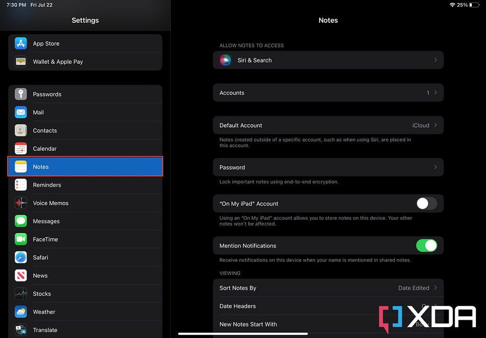Tap the 7:30 PM clock

pos(16,5)
